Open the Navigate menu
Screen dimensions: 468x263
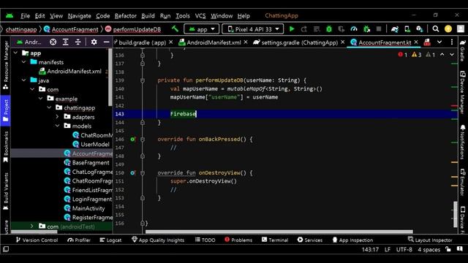(80, 16)
